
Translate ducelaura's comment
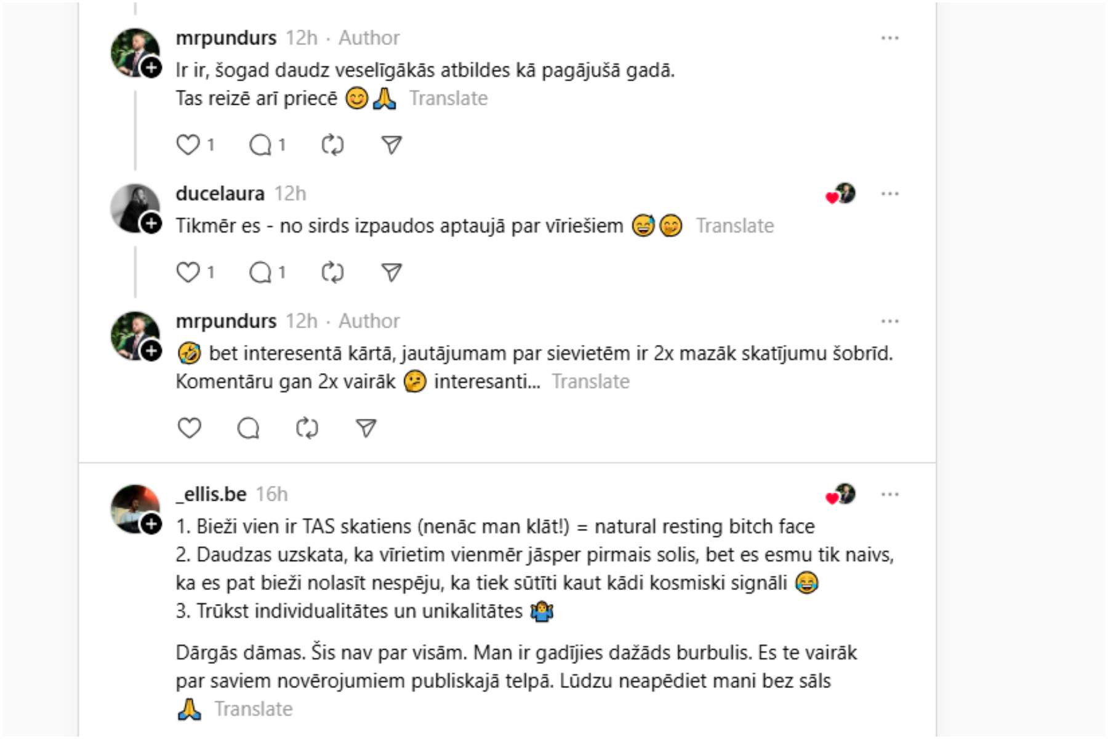pos(735,226)
